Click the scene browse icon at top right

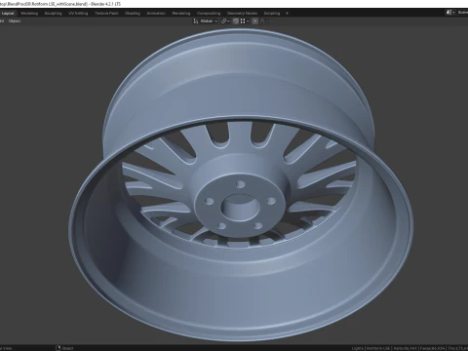(x=449, y=13)
